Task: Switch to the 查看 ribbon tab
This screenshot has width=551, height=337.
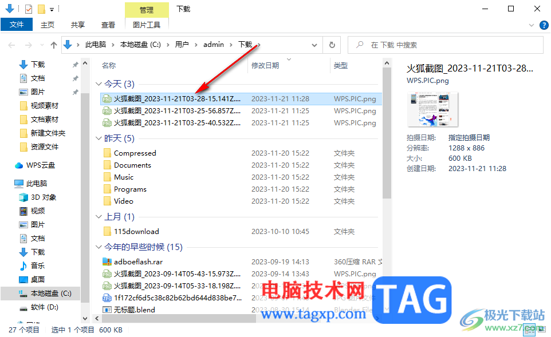Action: tap(108, 25)
